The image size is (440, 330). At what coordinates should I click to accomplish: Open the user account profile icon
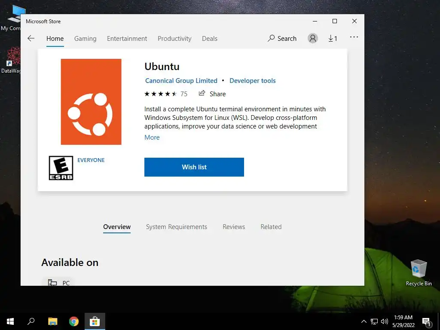(313, 38)
